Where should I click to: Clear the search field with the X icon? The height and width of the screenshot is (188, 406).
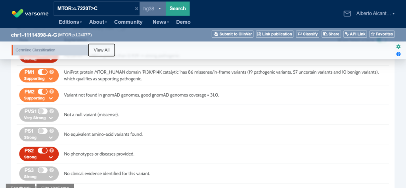(x=136, y=9)
